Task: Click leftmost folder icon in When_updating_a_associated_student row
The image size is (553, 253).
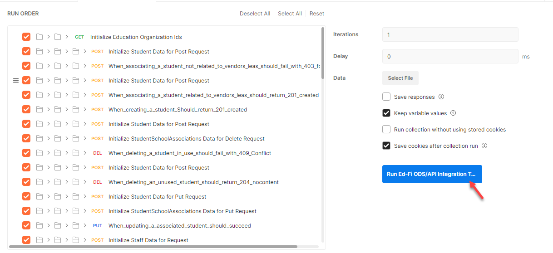Action: point(39,226)
